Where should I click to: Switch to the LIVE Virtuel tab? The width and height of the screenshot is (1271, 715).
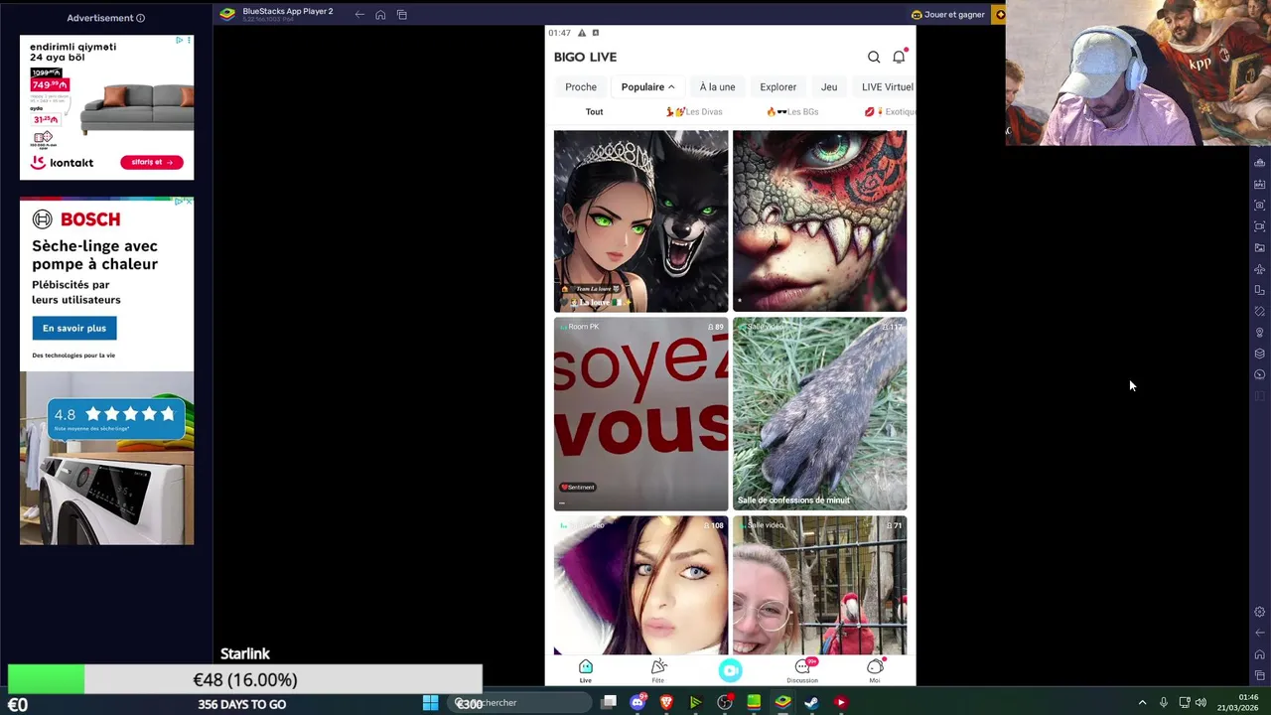(887, 87)
